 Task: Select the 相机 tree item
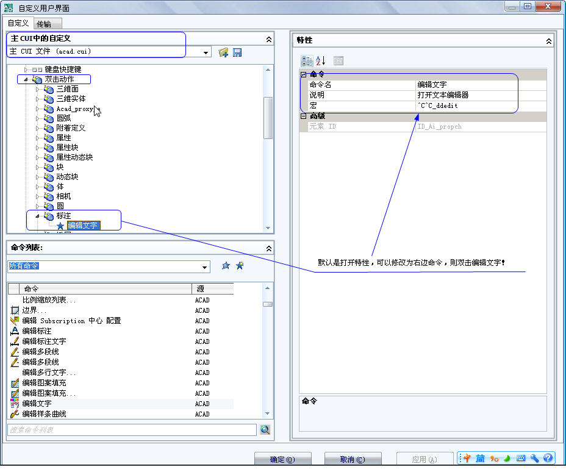coord(63,196)
